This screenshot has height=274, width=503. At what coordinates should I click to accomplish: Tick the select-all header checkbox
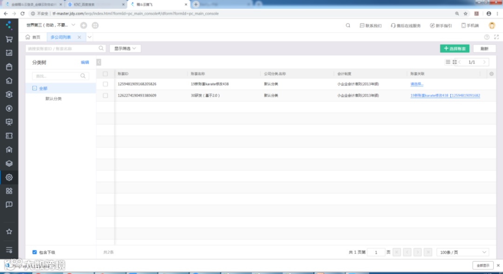click(x=105, y=74)
